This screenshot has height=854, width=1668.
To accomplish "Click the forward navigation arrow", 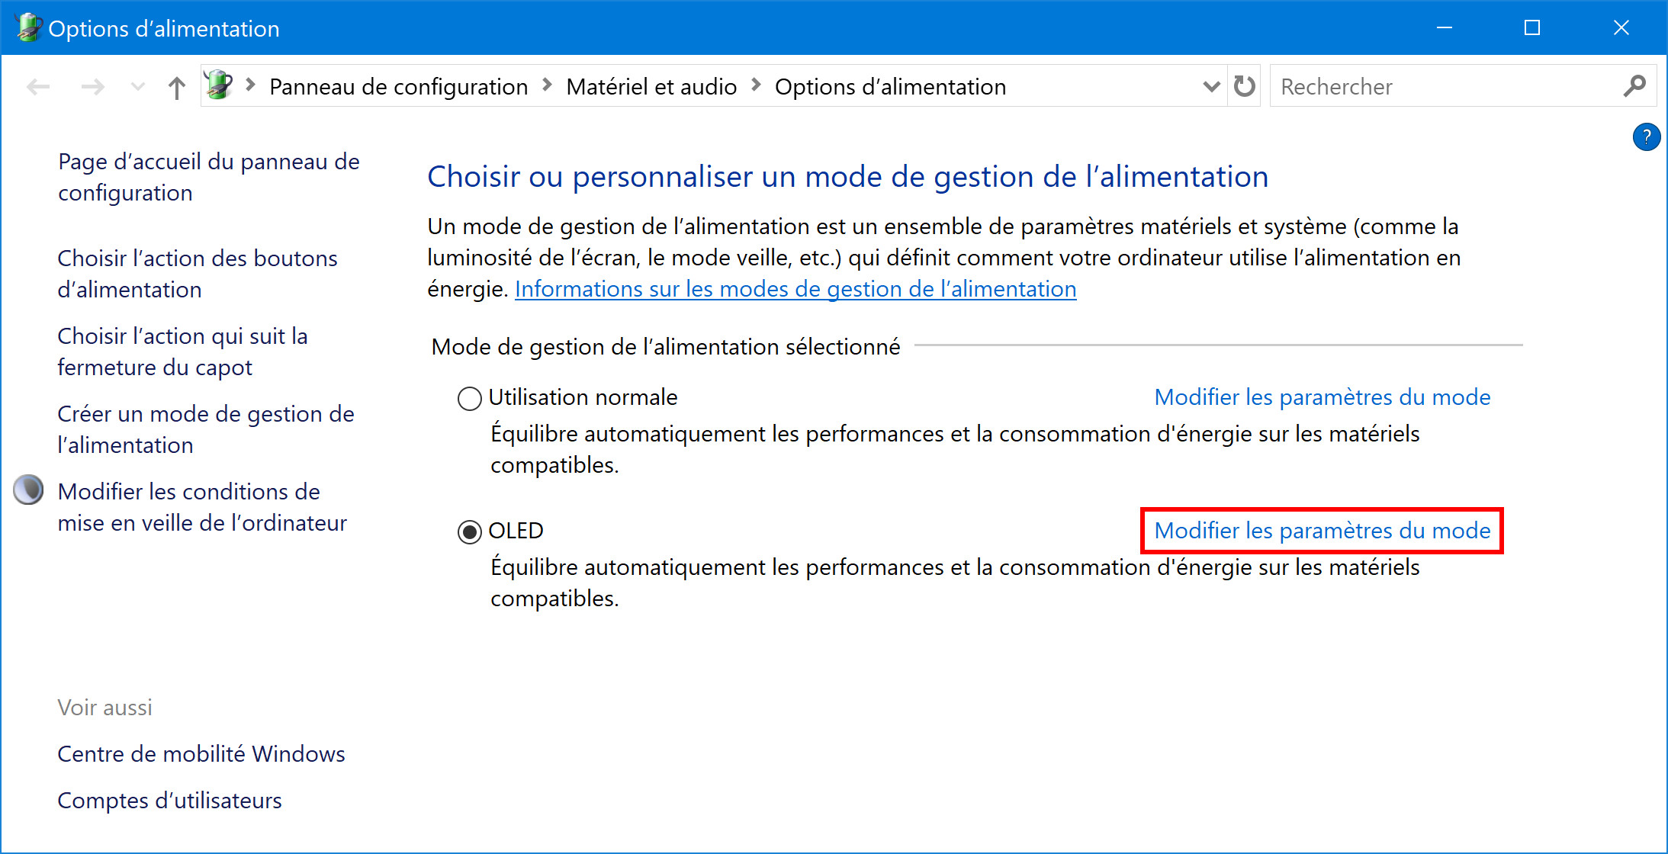I will click(x=93, y=87).
